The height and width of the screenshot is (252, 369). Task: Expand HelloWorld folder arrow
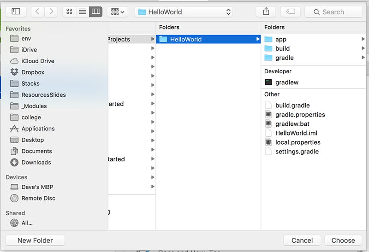pyautogui.click(x=258, y=39)
